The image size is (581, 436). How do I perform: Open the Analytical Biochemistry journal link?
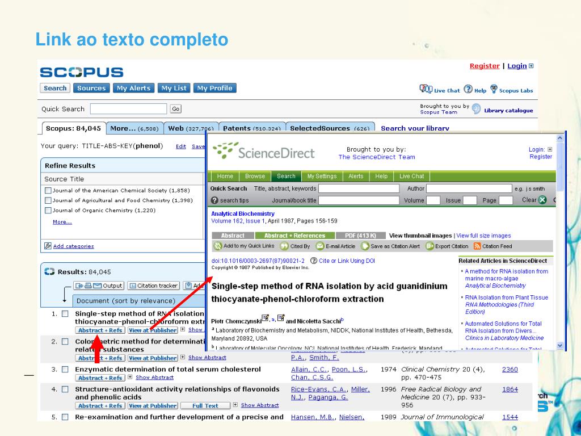click(243, 213)
